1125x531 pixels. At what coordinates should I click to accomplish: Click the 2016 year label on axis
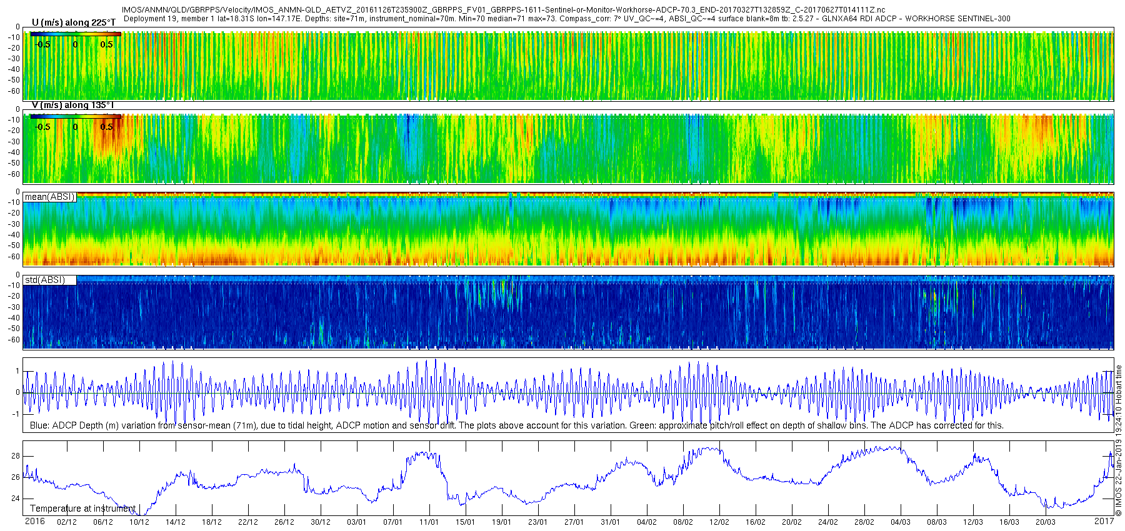tap(34, 521)
